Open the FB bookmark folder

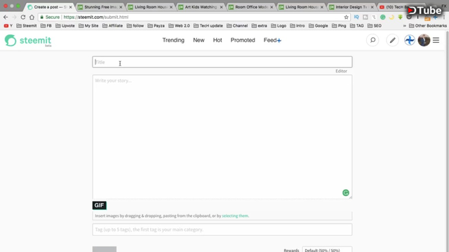click(x=46, y=26)
